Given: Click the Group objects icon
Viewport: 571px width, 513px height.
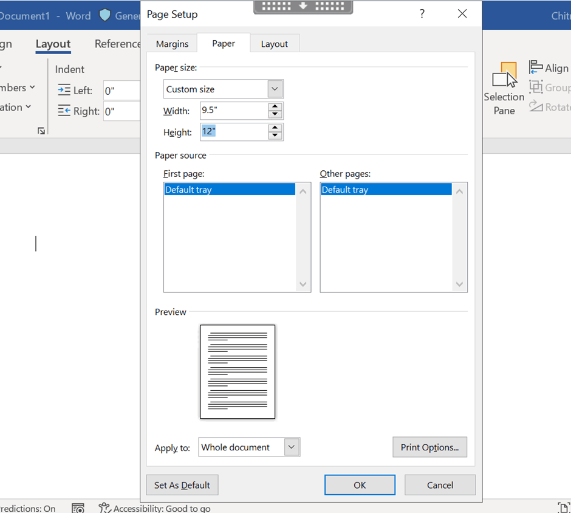Looking at the screenshot, I should click(x=536, y=87).
